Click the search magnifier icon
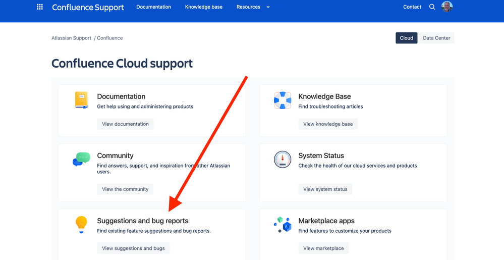 pos(432,7)
